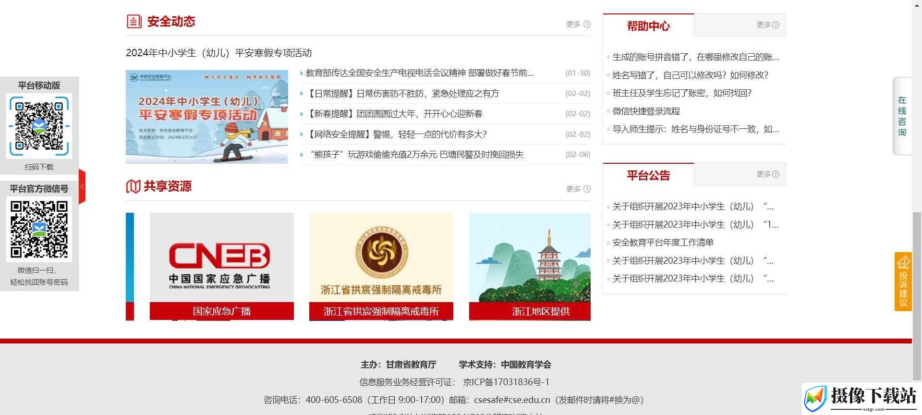Screen dimensions: 922x415
Task: Click the 扫码下载 label
Action: pyautogui.click(x=39, y=167)
